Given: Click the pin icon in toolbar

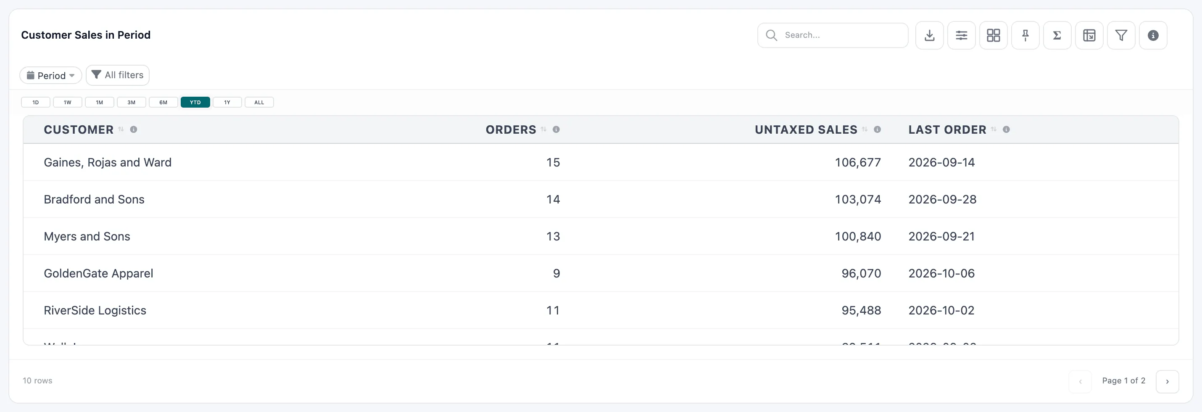Looking at the screenshot, I should (1025, 35).
